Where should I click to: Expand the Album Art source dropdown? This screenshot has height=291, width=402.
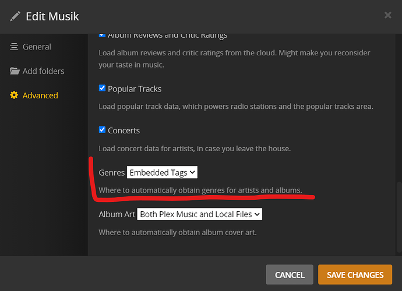tap(200, 214)
